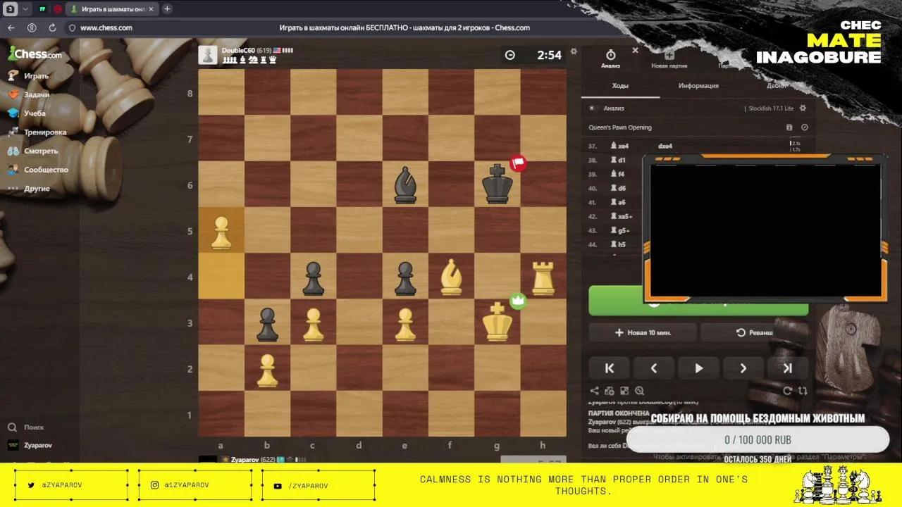Screen dimensions: 902x507
Task: Open a new browser tab
Action: pyautogui.click(x=167, y=9)
